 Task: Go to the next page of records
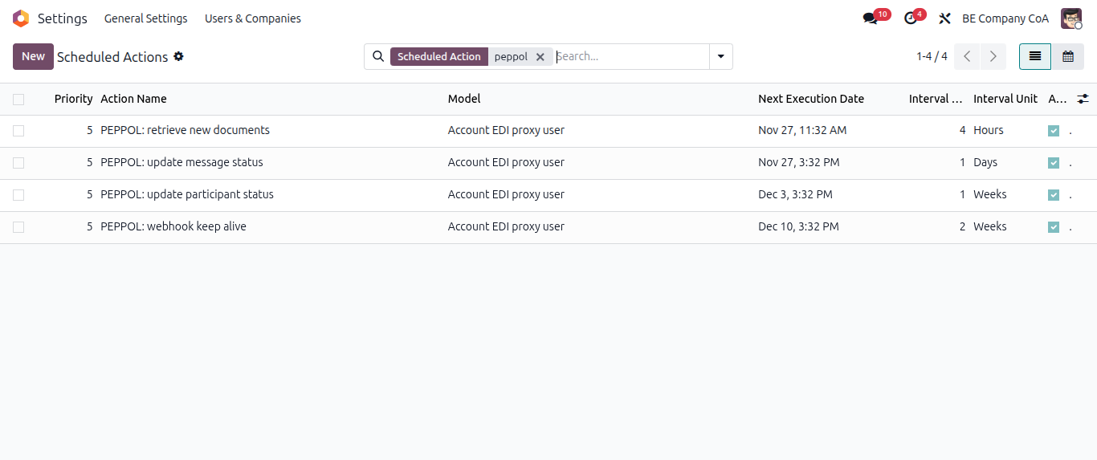[x=993, y=56]
